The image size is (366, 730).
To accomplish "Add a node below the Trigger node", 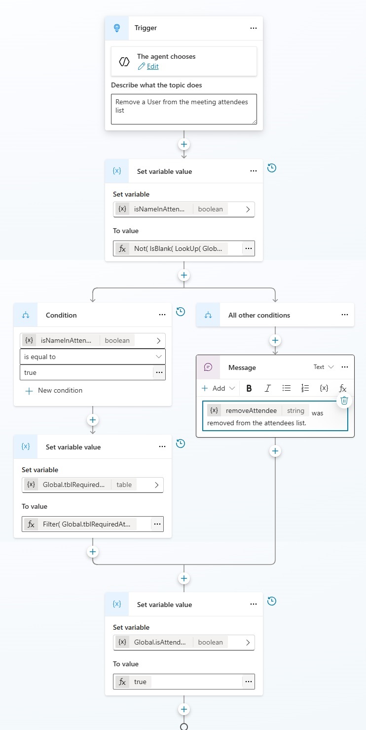I will pyautogui.click(x=184, y=144).
